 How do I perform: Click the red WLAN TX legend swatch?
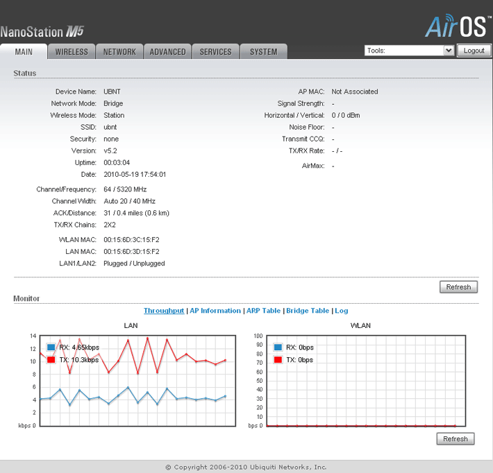(x=278, y=360)
